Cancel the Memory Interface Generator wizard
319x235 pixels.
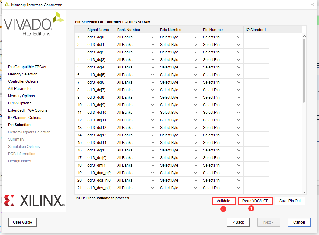299,222
